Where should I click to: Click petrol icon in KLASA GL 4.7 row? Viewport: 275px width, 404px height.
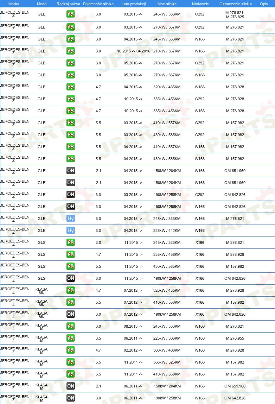tap(71, 290)
